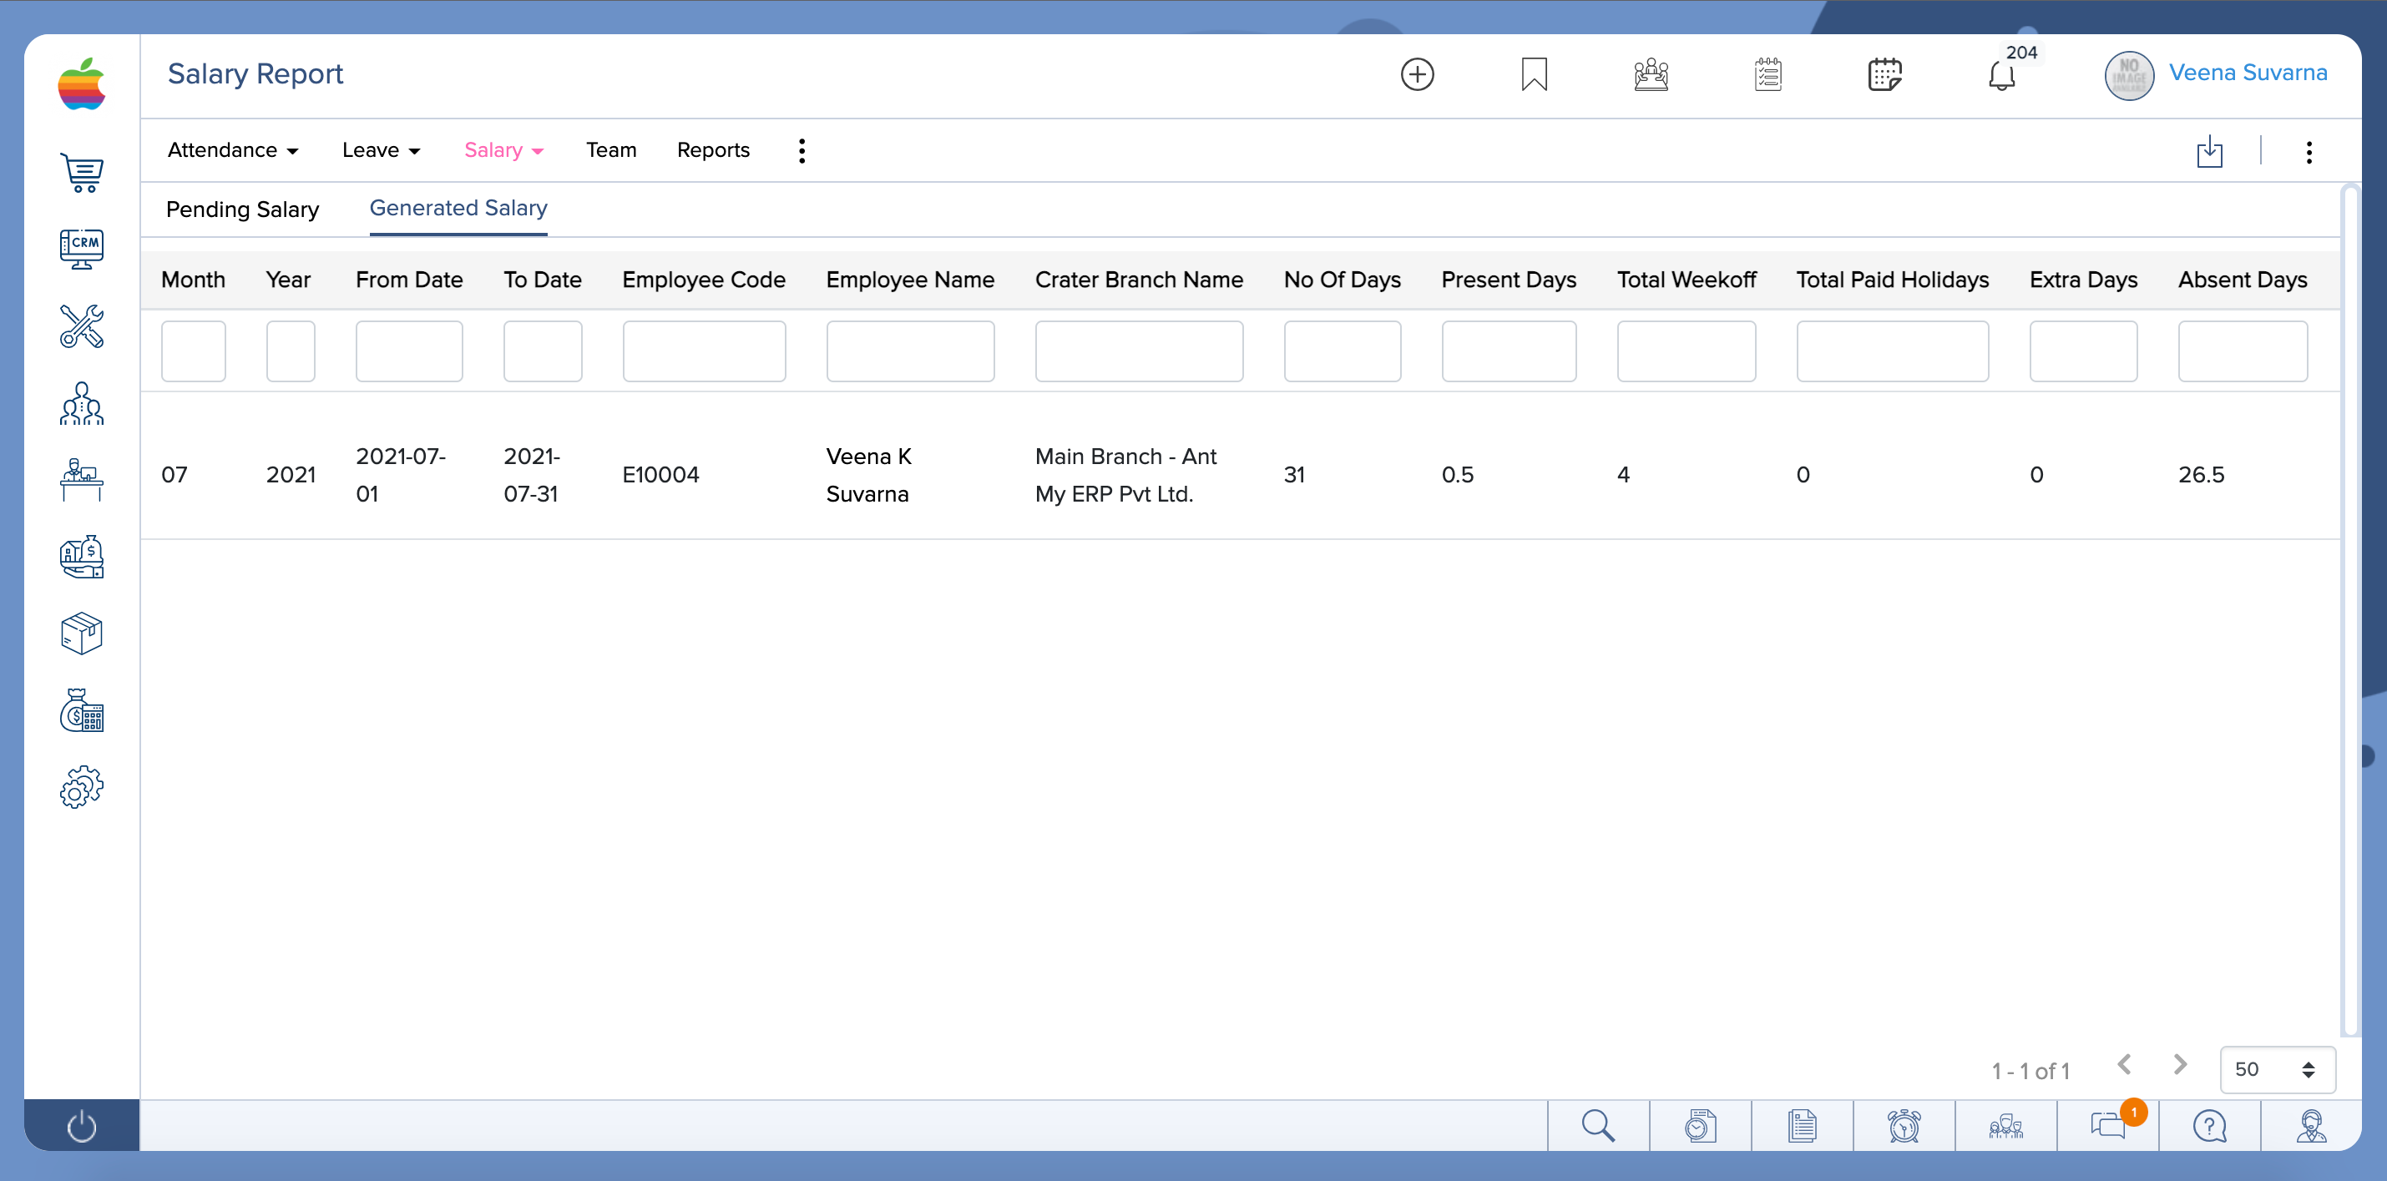
Task: Select the shopping cart sidebar icon
Action: pyautogui.click(x=82, y=174)
